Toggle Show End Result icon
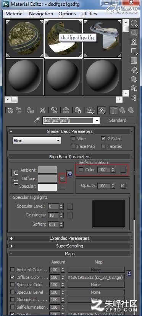Viewport: 142px width, 316px height. pyautogui.click(x=114, y=110)
